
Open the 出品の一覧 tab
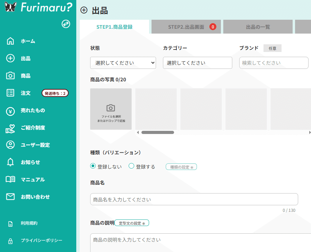258,26
